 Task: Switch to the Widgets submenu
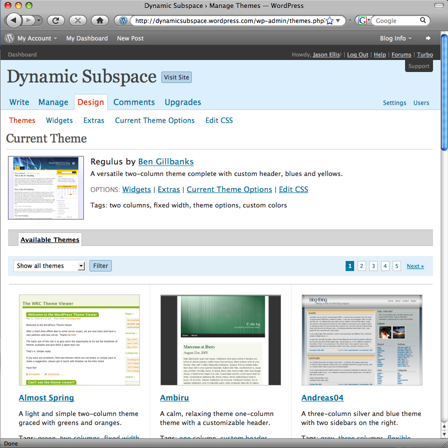pos(59,120)
